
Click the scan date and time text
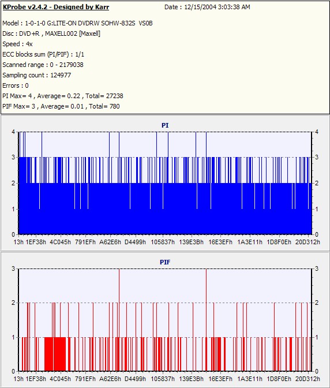207,7
